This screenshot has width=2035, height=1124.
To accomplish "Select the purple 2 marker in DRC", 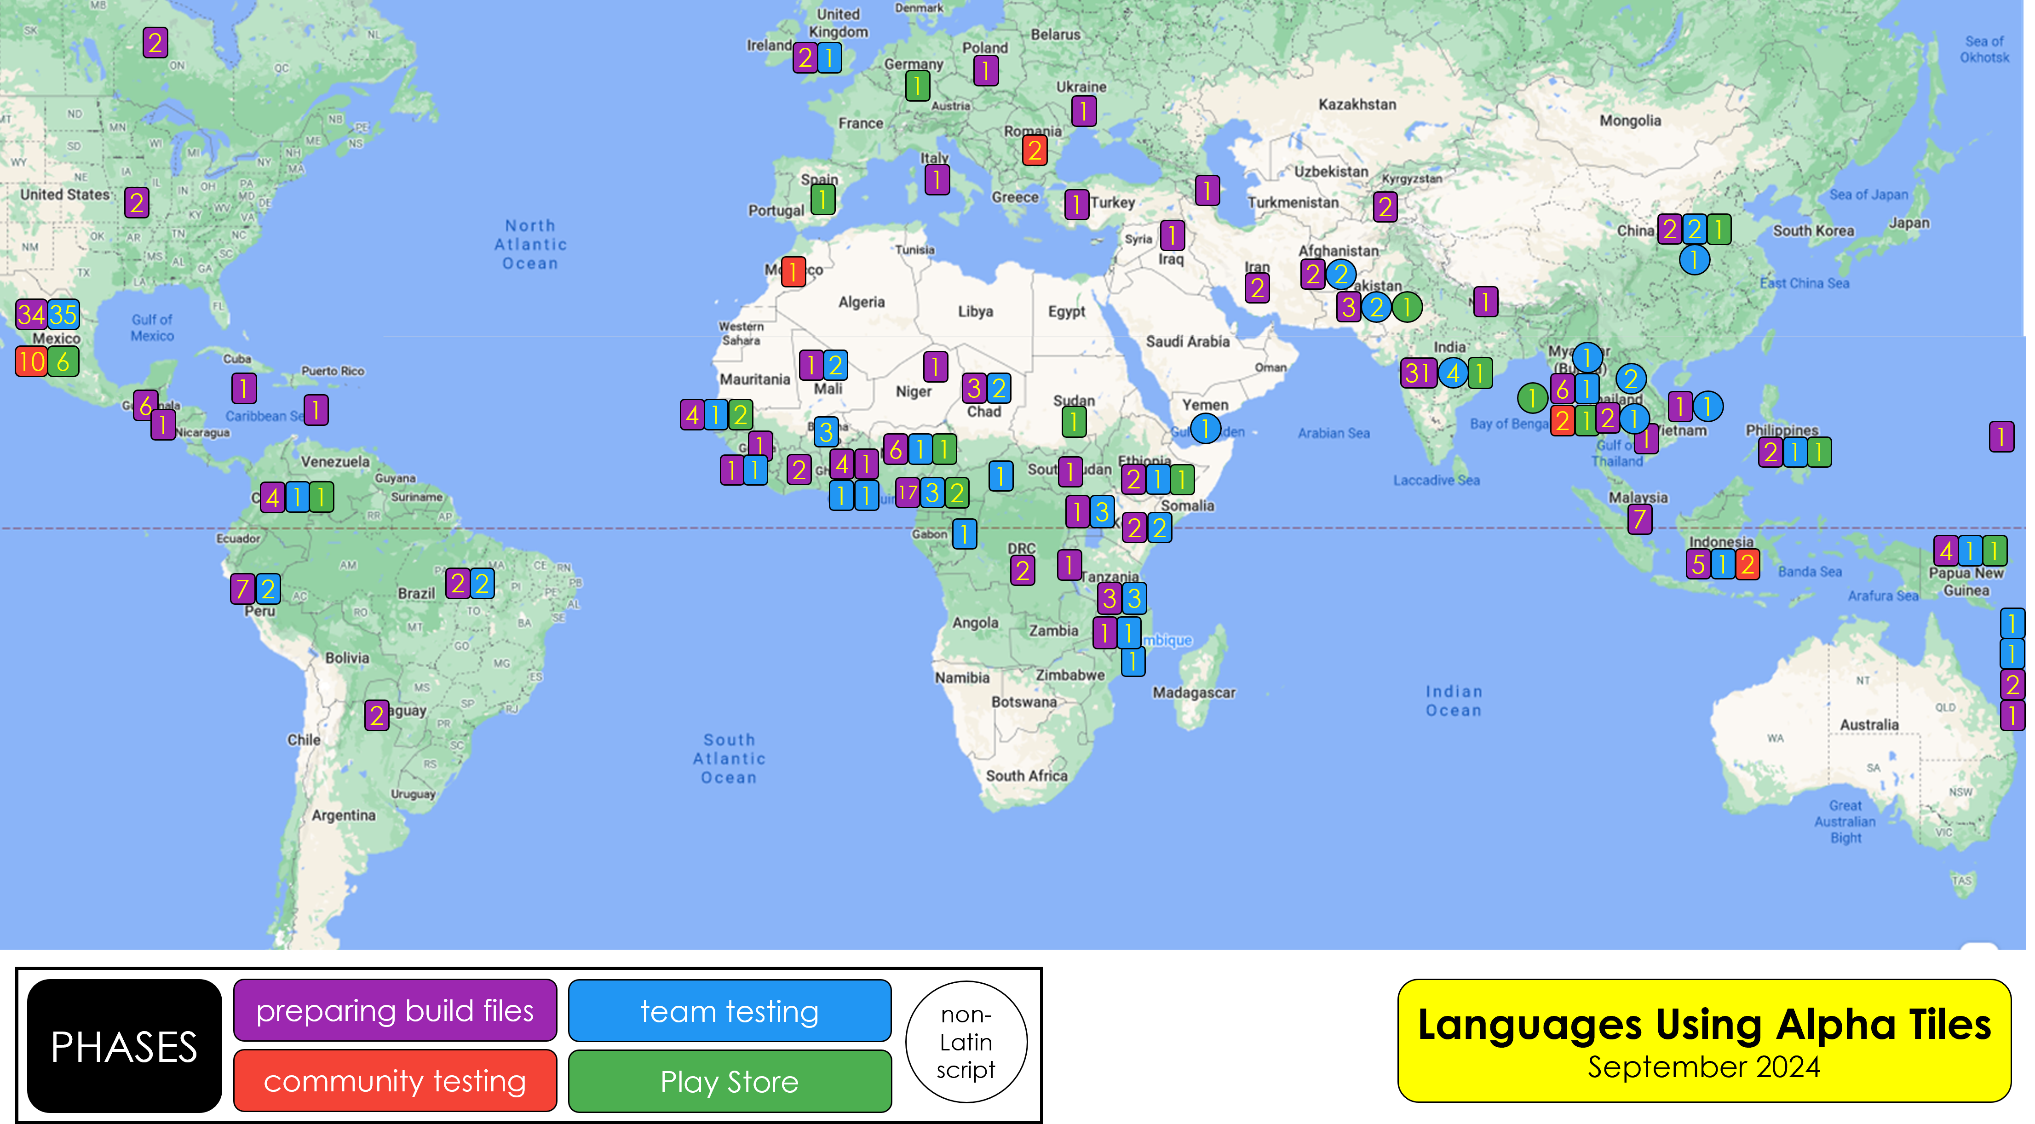I will pyautogui.click(x=1022, y=570).
